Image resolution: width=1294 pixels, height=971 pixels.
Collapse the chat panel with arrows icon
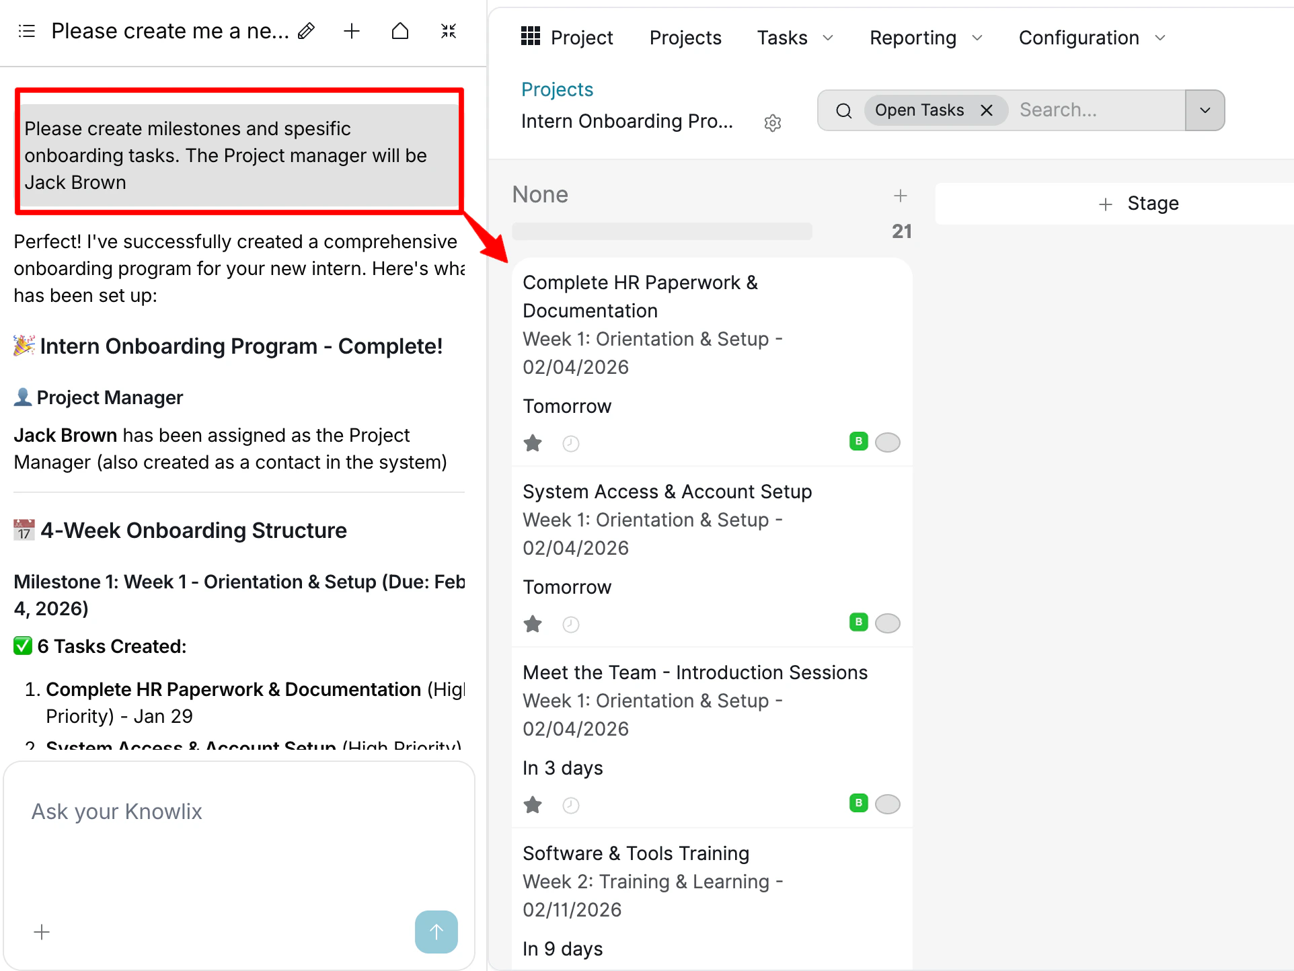(x=449, y=31)
